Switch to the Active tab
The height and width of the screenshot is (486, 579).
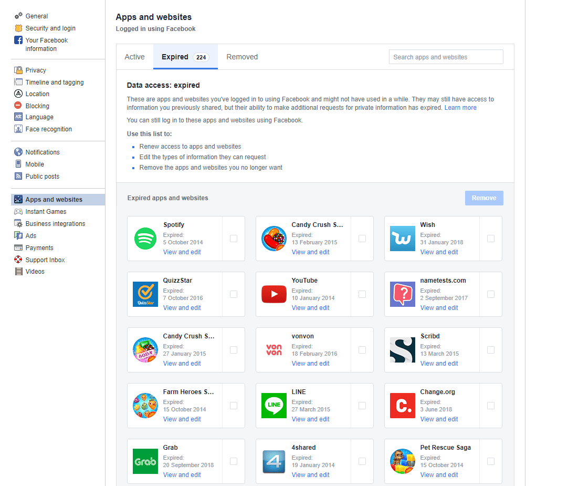[x=134, y=57]
